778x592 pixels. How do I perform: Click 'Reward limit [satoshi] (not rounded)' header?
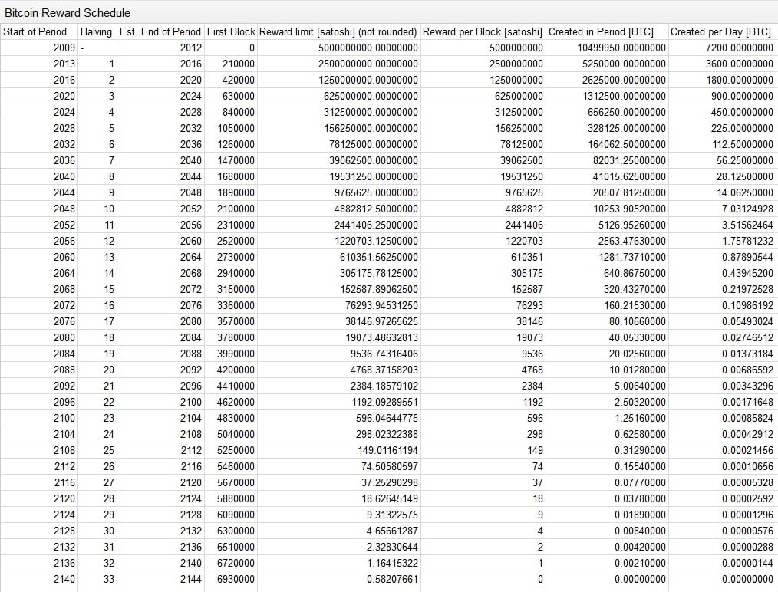coord(338,31)
